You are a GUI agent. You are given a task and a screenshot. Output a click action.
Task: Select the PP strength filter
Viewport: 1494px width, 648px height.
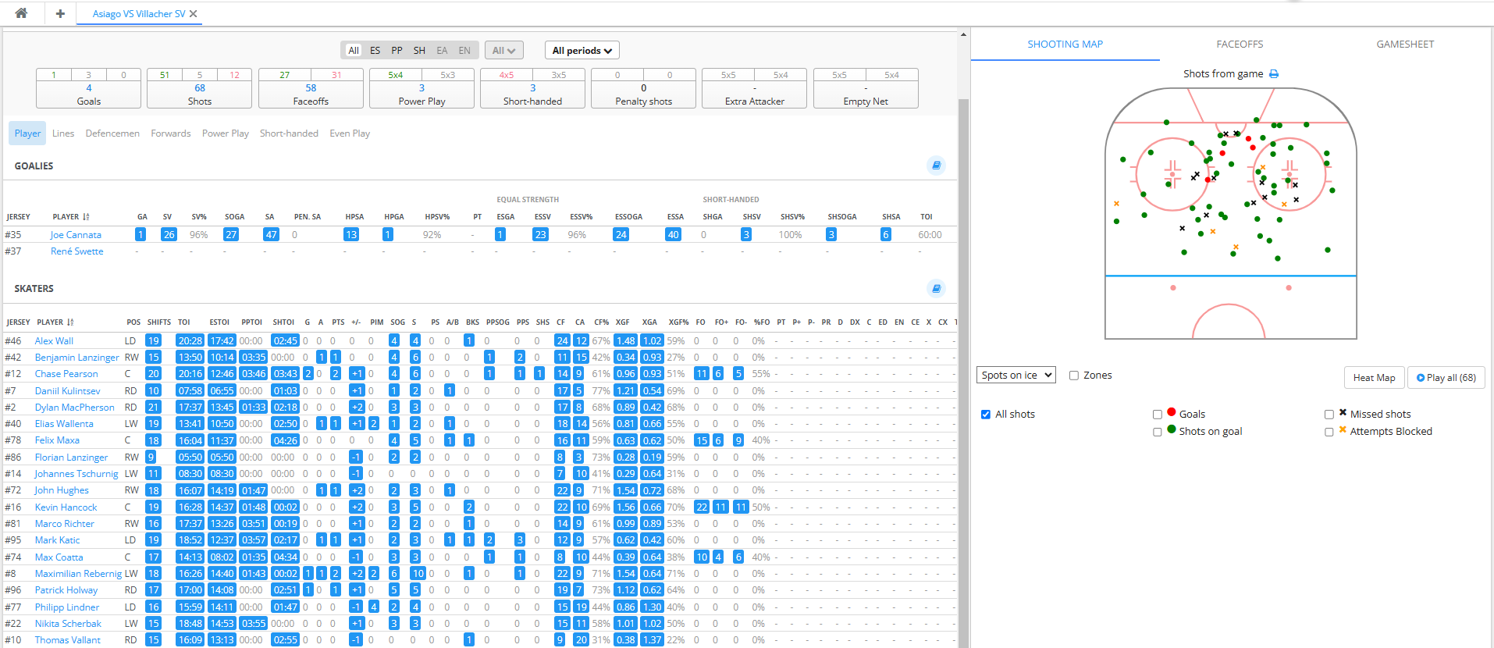(397, 51)
